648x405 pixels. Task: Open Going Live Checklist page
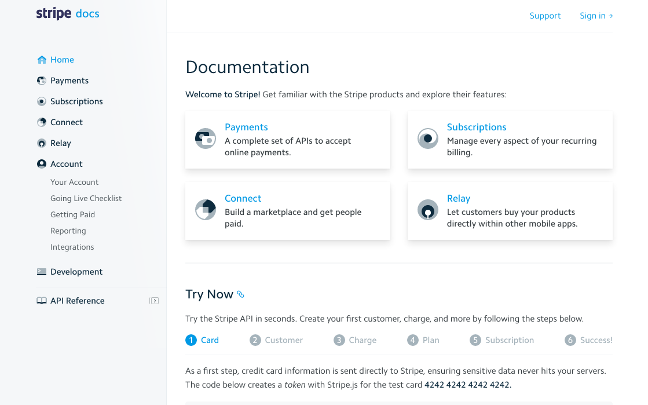click(86, 198)
